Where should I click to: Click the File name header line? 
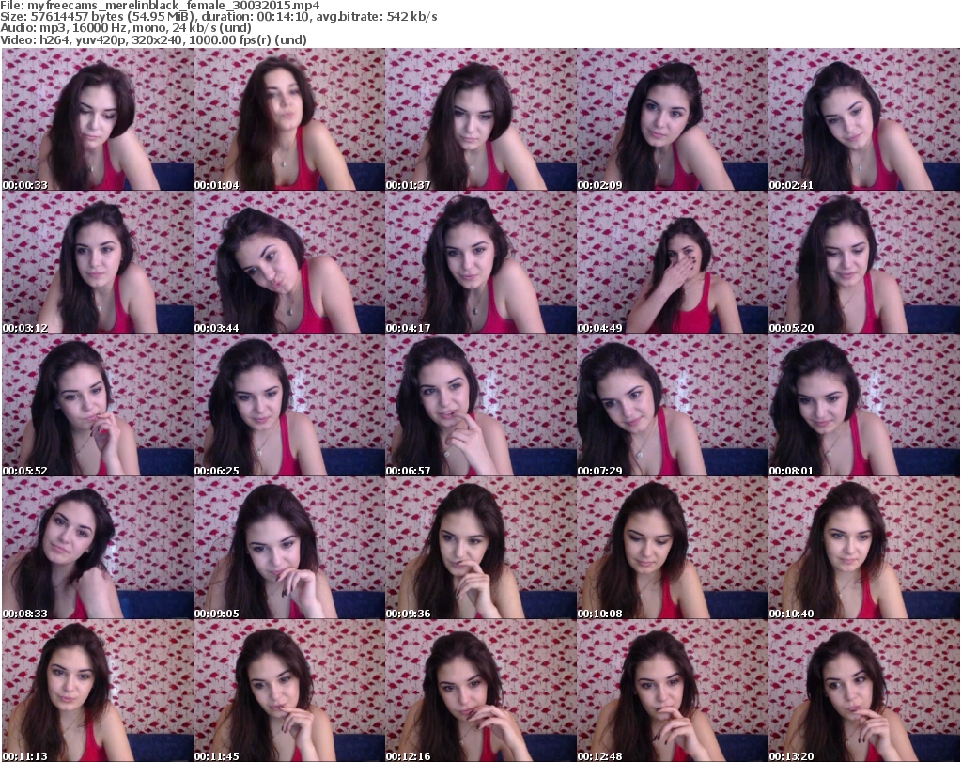(x=160, y=6)
